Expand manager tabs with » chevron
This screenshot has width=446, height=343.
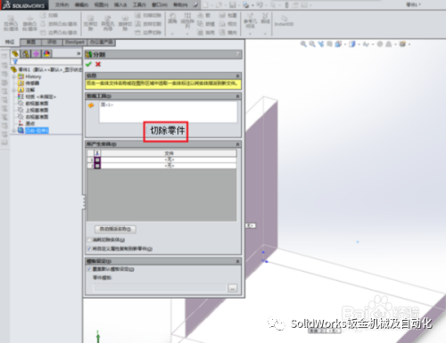click(x=78, y=53)
